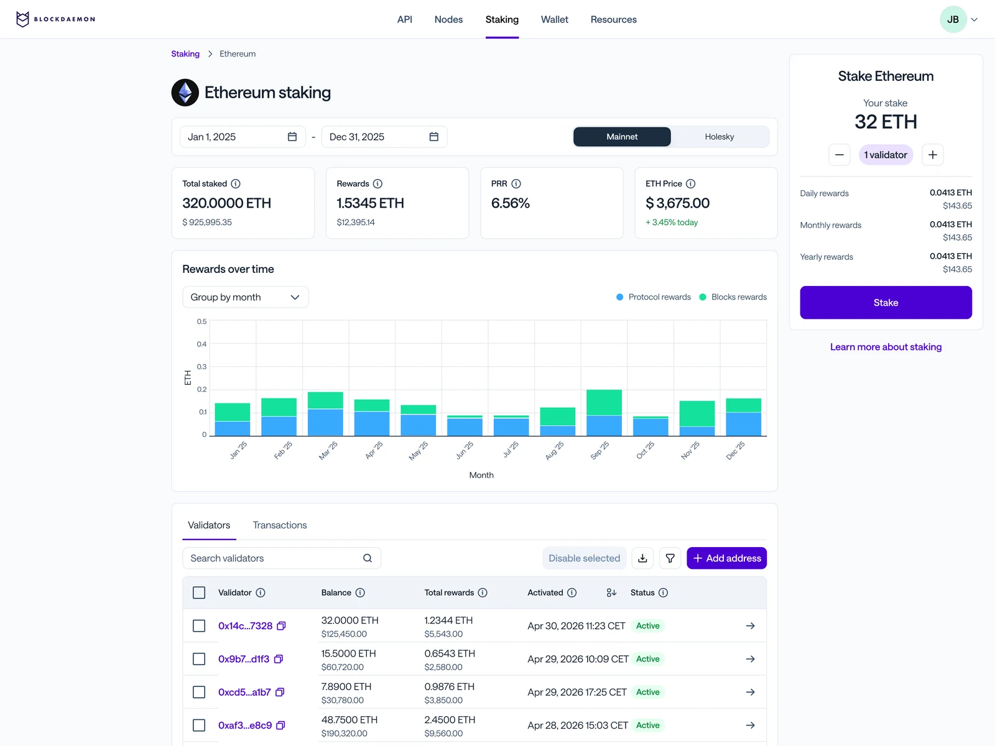Show info for ETH Price
The image size is (995, 746).
[691, 184]
